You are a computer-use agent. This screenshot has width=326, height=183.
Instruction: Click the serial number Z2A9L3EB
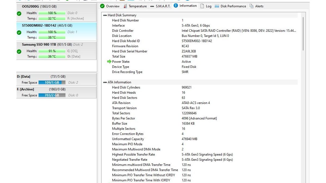click(x=189, y=51)
